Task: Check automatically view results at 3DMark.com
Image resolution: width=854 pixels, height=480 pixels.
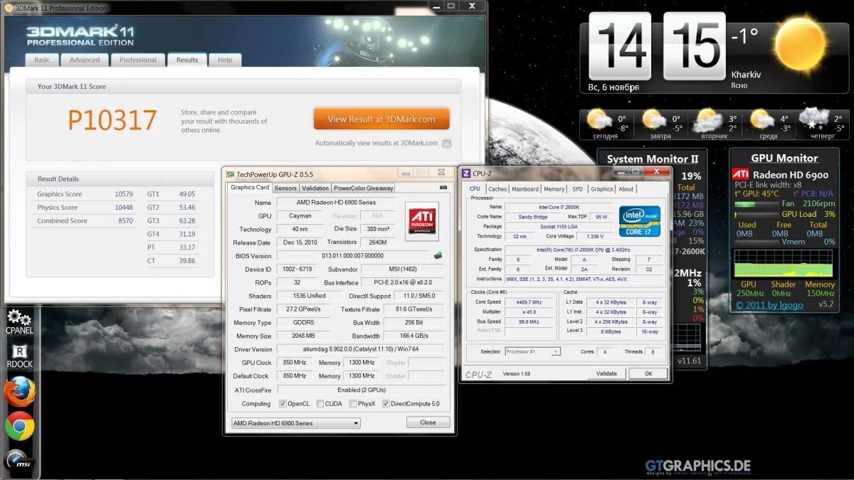Action: tap(447, 144)
